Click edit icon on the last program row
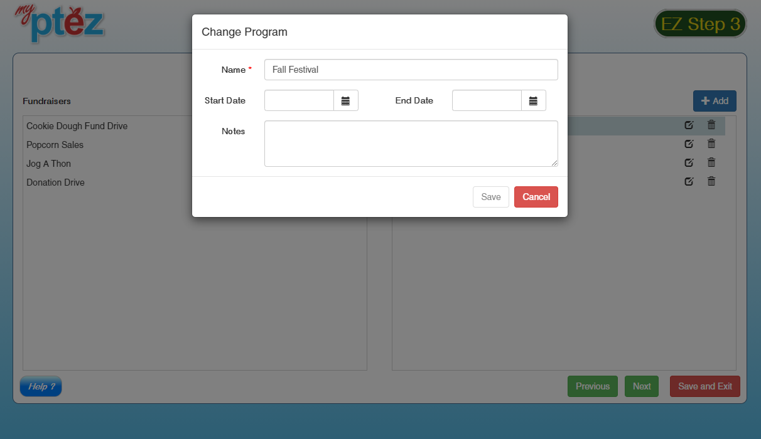The width and height of the screenshot is (761, 439). [x=689, y=181]
